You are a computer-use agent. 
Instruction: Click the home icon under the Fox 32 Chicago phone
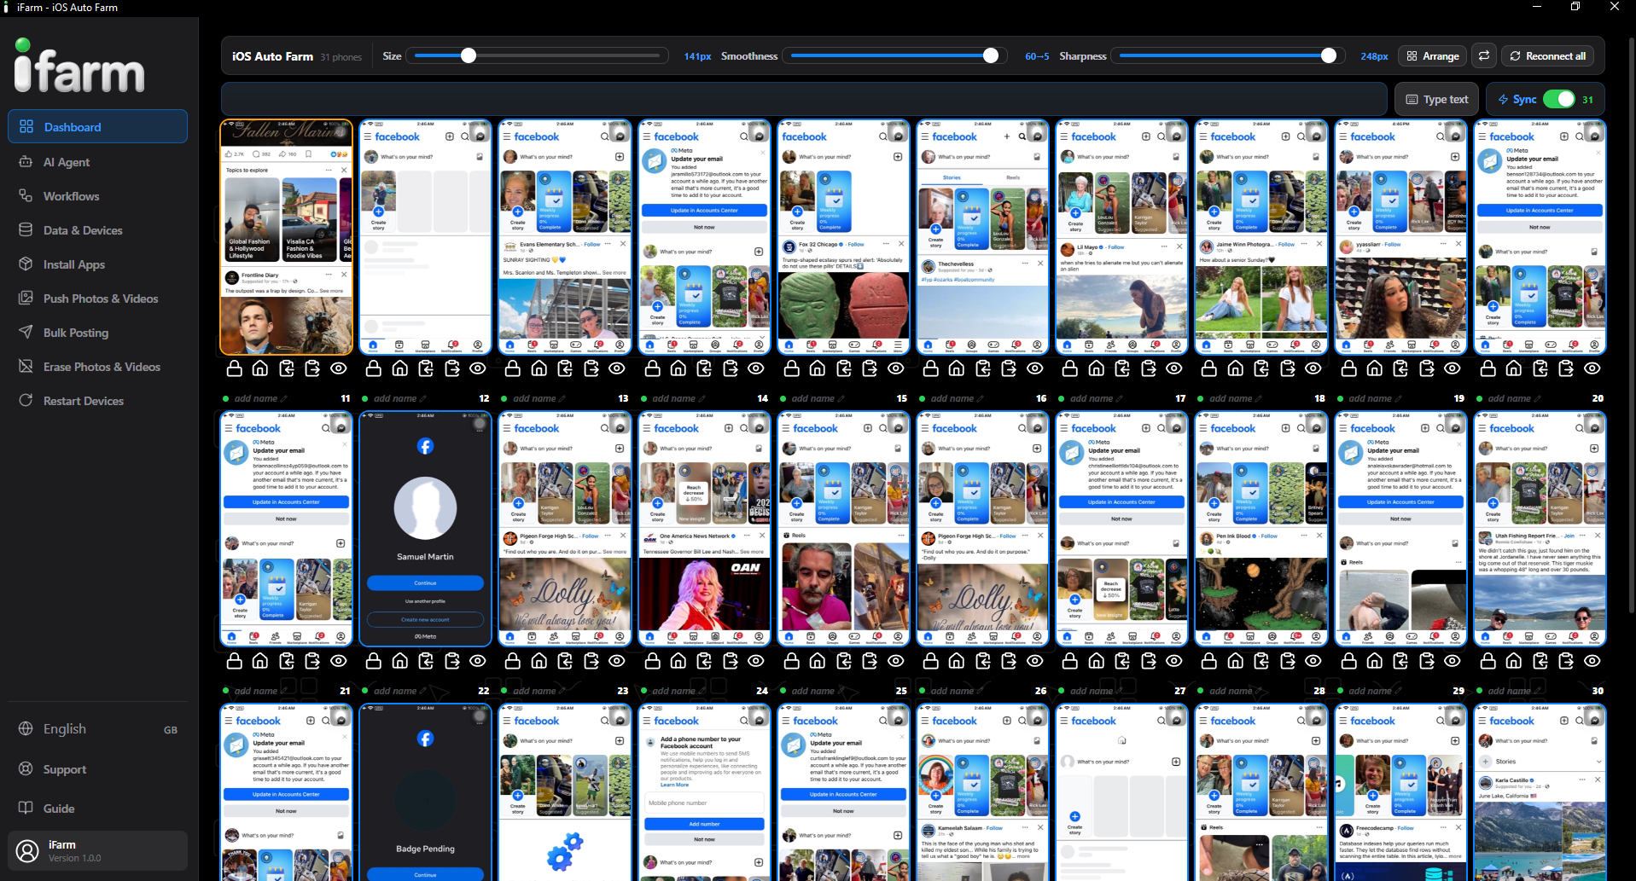(x=818, y=368)
